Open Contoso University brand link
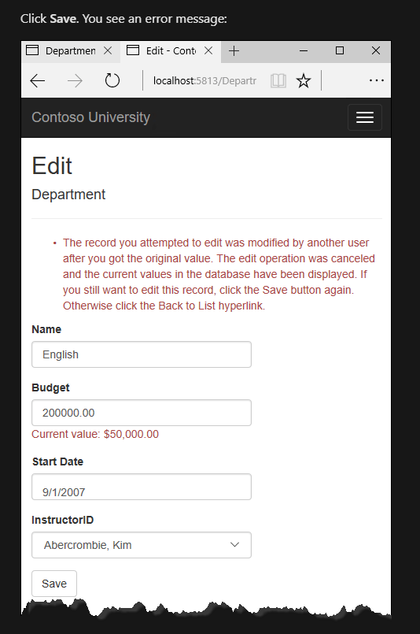 click(91, 117)
